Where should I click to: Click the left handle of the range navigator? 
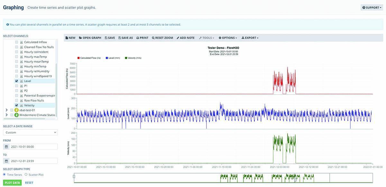[74, 176]
